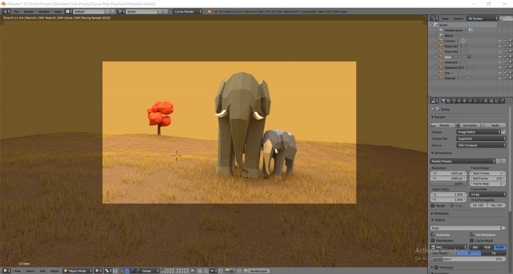Image resolution: width=513 pixels, height=274 pixels.
Task: Uncheck the Overwrite option
Action: pos(433,234)
